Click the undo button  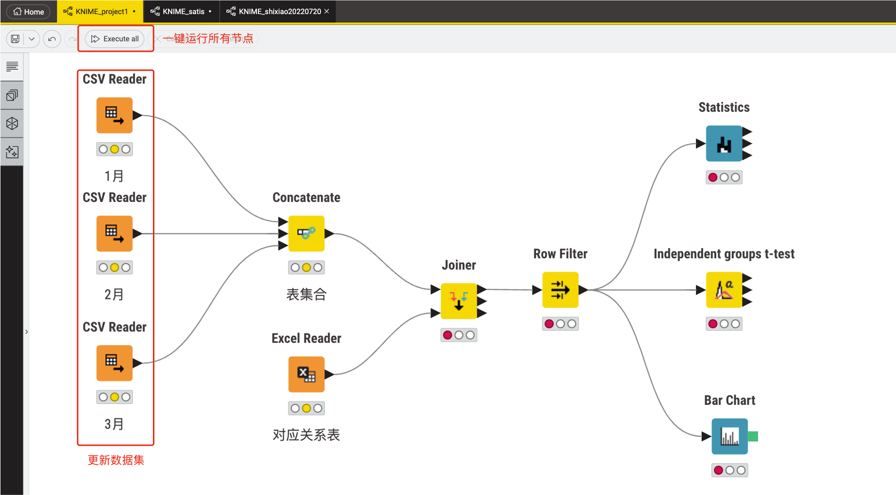point(52,39)
